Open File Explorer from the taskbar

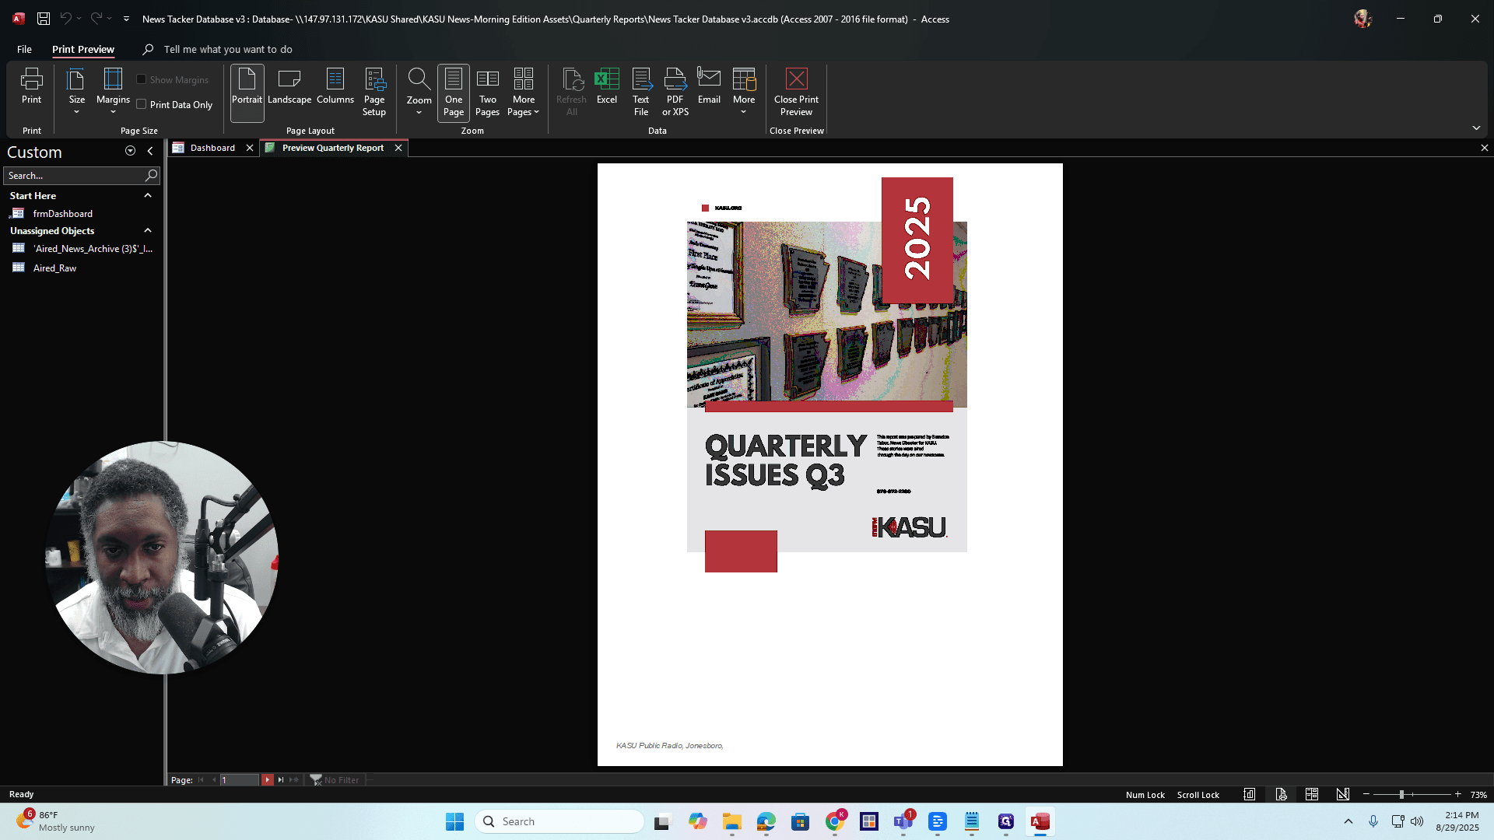pos(731,821)
